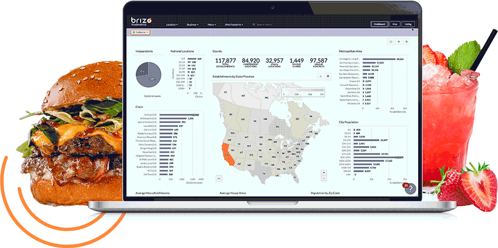Open the folder icon button on the dashboard
The height and width of the screenshot is (248, 498).
pos(391,42)
